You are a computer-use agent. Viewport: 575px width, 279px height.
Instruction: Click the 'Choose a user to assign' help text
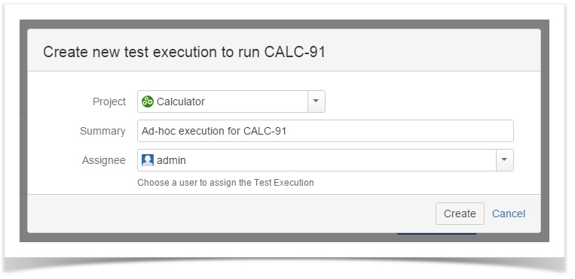225,182
